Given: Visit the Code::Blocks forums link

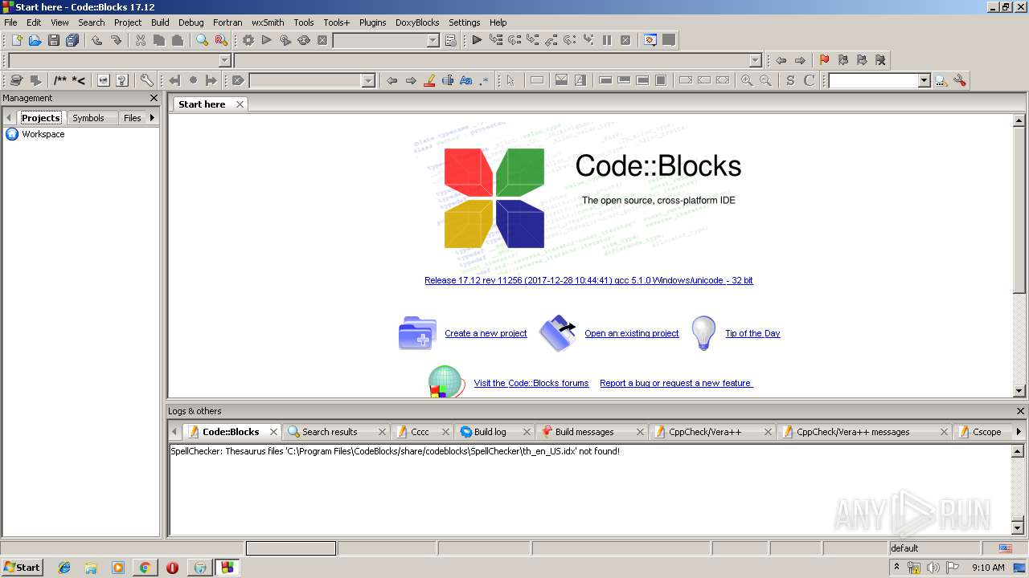Looking at the screenshot, I should pos(531,383).
